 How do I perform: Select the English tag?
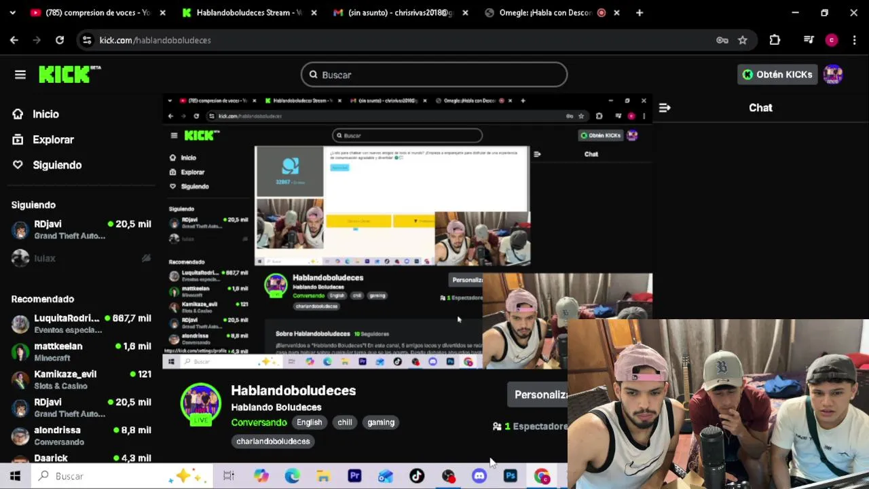(x=309, y=422)
